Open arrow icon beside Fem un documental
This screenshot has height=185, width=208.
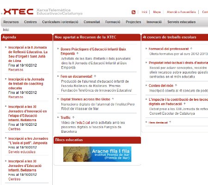pyautogui.click(x=95, y=76)
